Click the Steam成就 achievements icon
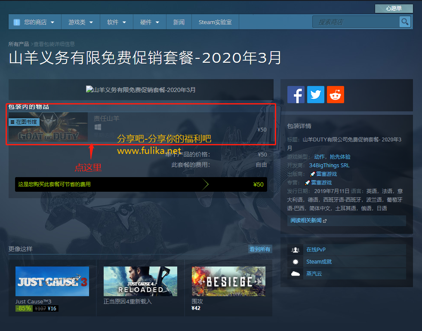Image resolution: width=422 pixels, height=331 pixels. (295, 262)
